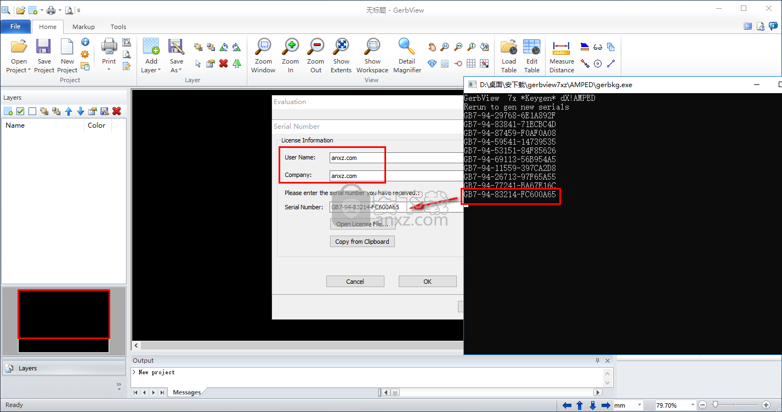The height and width of the screenshot is (412, 782).
Task: Click the Serial Number input field
Action: pyautogui.click(x=396, y=207)
